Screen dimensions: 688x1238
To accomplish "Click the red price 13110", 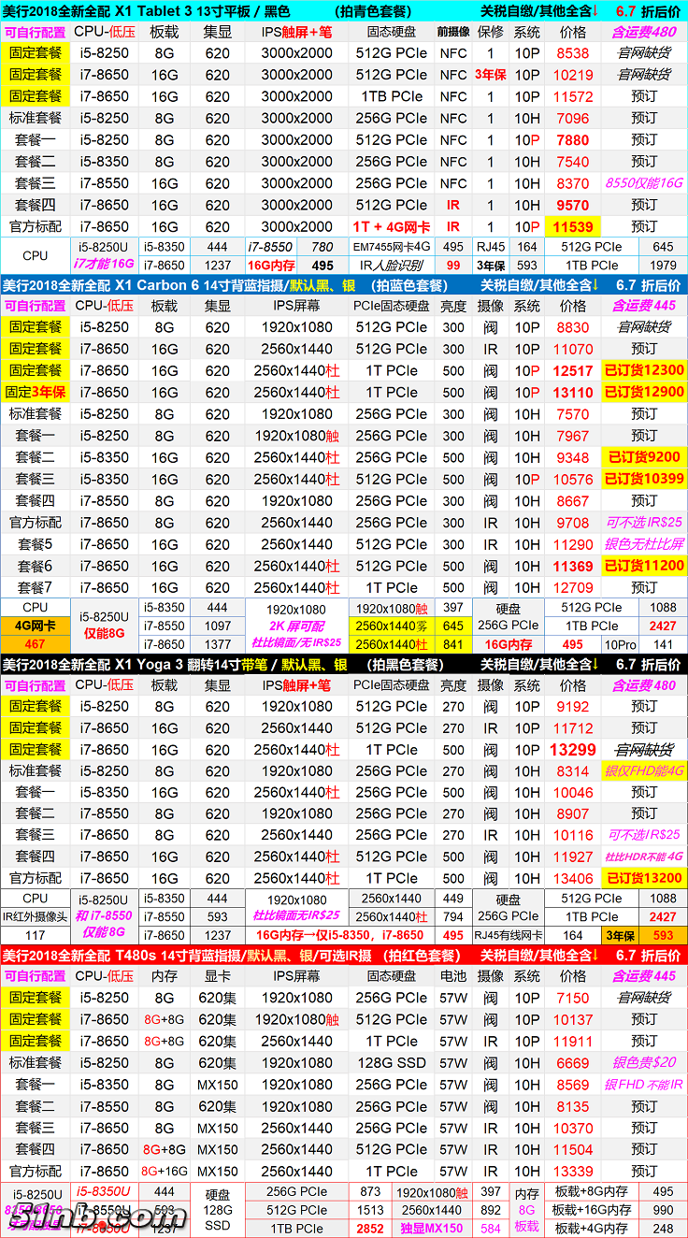I will (x=573, y=392).
